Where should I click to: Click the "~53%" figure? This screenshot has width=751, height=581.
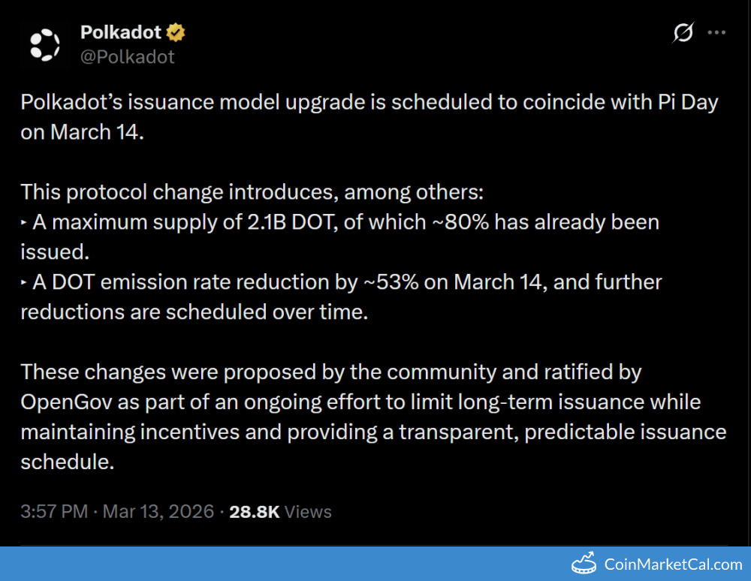(399, 282)
